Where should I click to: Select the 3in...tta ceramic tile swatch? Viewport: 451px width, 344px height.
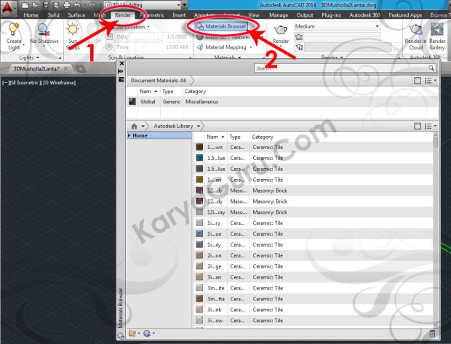tap(199, 299)
